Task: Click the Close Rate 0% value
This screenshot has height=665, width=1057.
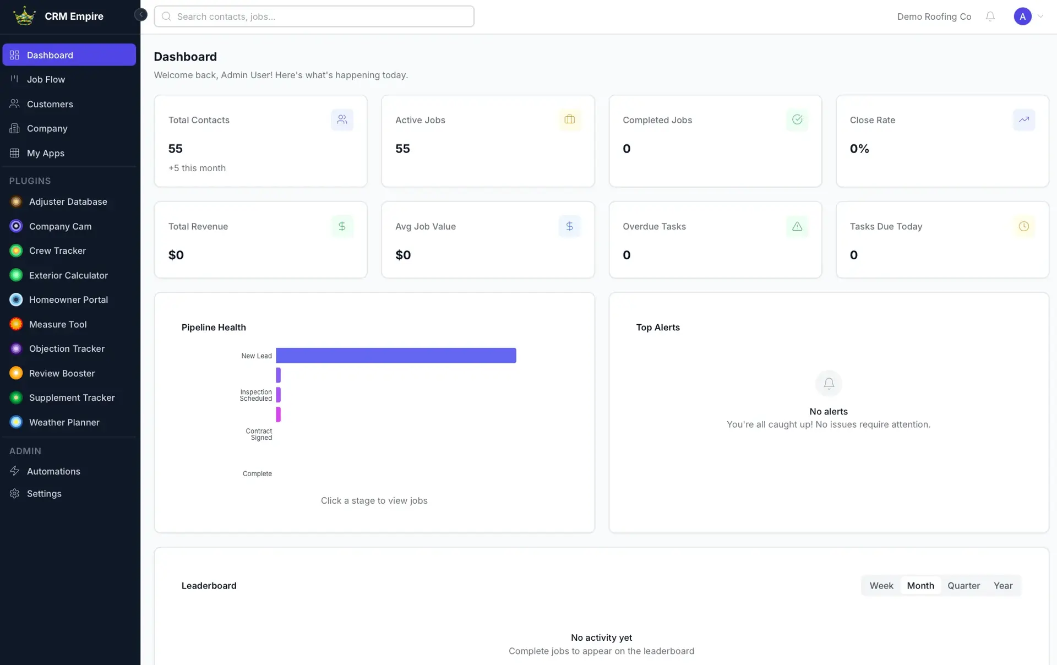Action: tap(859, 149)
